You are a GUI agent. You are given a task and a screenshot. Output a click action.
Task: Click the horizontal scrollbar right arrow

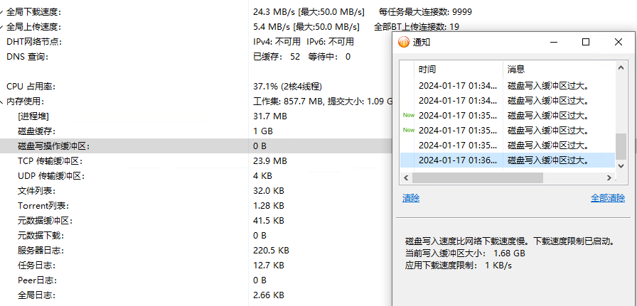609,177
